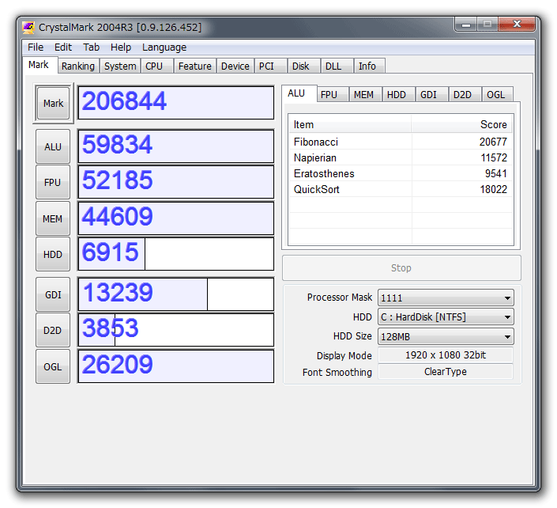This screenshot has height=508, width=557.
Task: Close the CrystalMark window
Action: [517, 24]
